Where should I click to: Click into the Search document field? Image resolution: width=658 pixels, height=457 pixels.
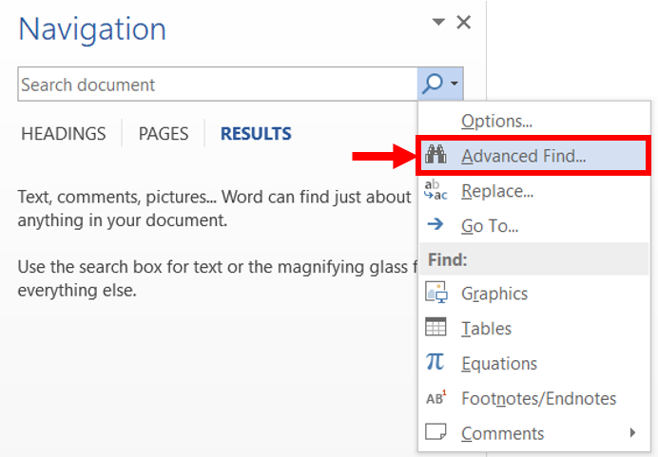tap(218, 85)
